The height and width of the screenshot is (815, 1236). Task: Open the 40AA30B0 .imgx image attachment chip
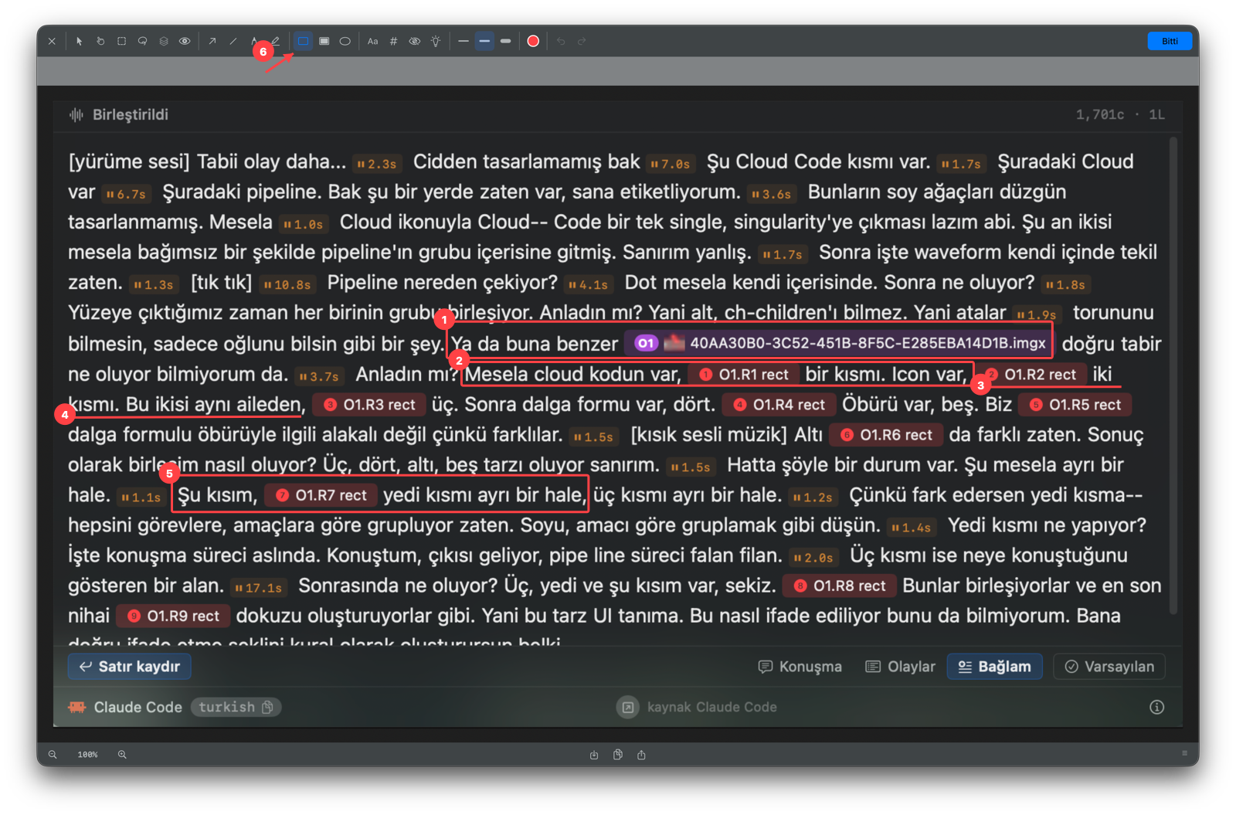pos(838,343)
